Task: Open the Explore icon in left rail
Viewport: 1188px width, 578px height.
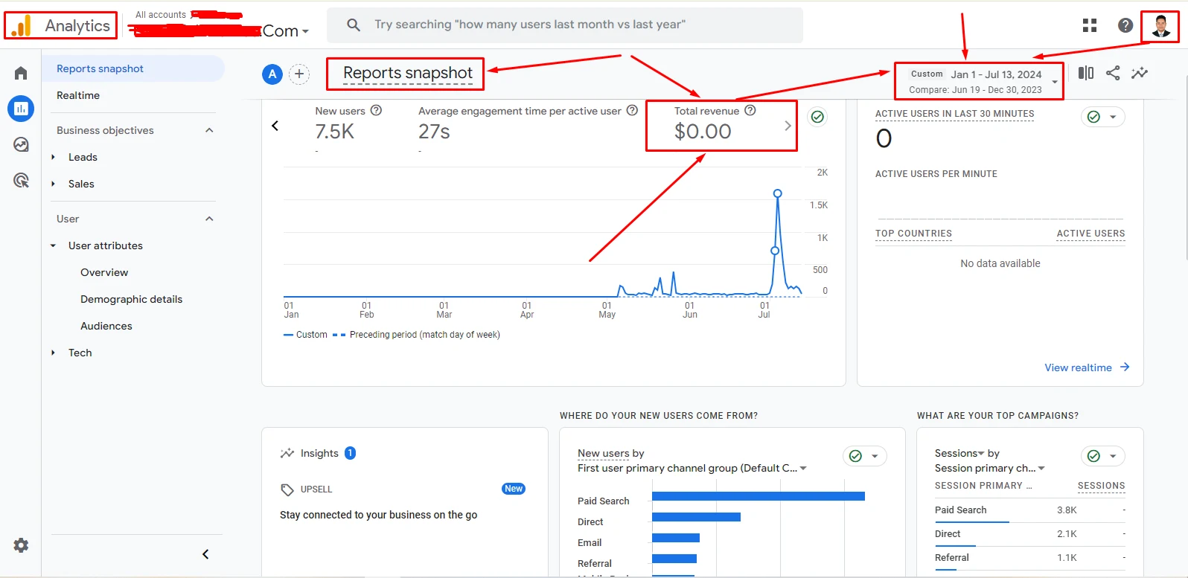Action: (x=21, y=144)
